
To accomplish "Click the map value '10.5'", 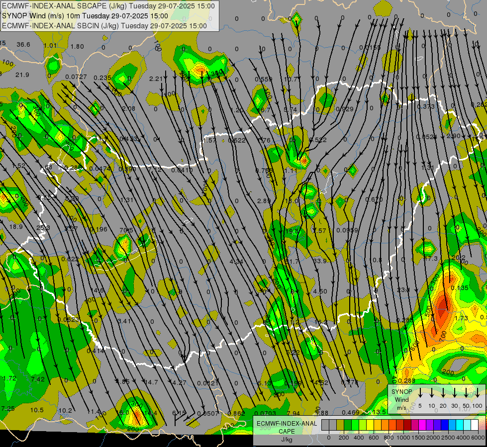I will [37, 410].
